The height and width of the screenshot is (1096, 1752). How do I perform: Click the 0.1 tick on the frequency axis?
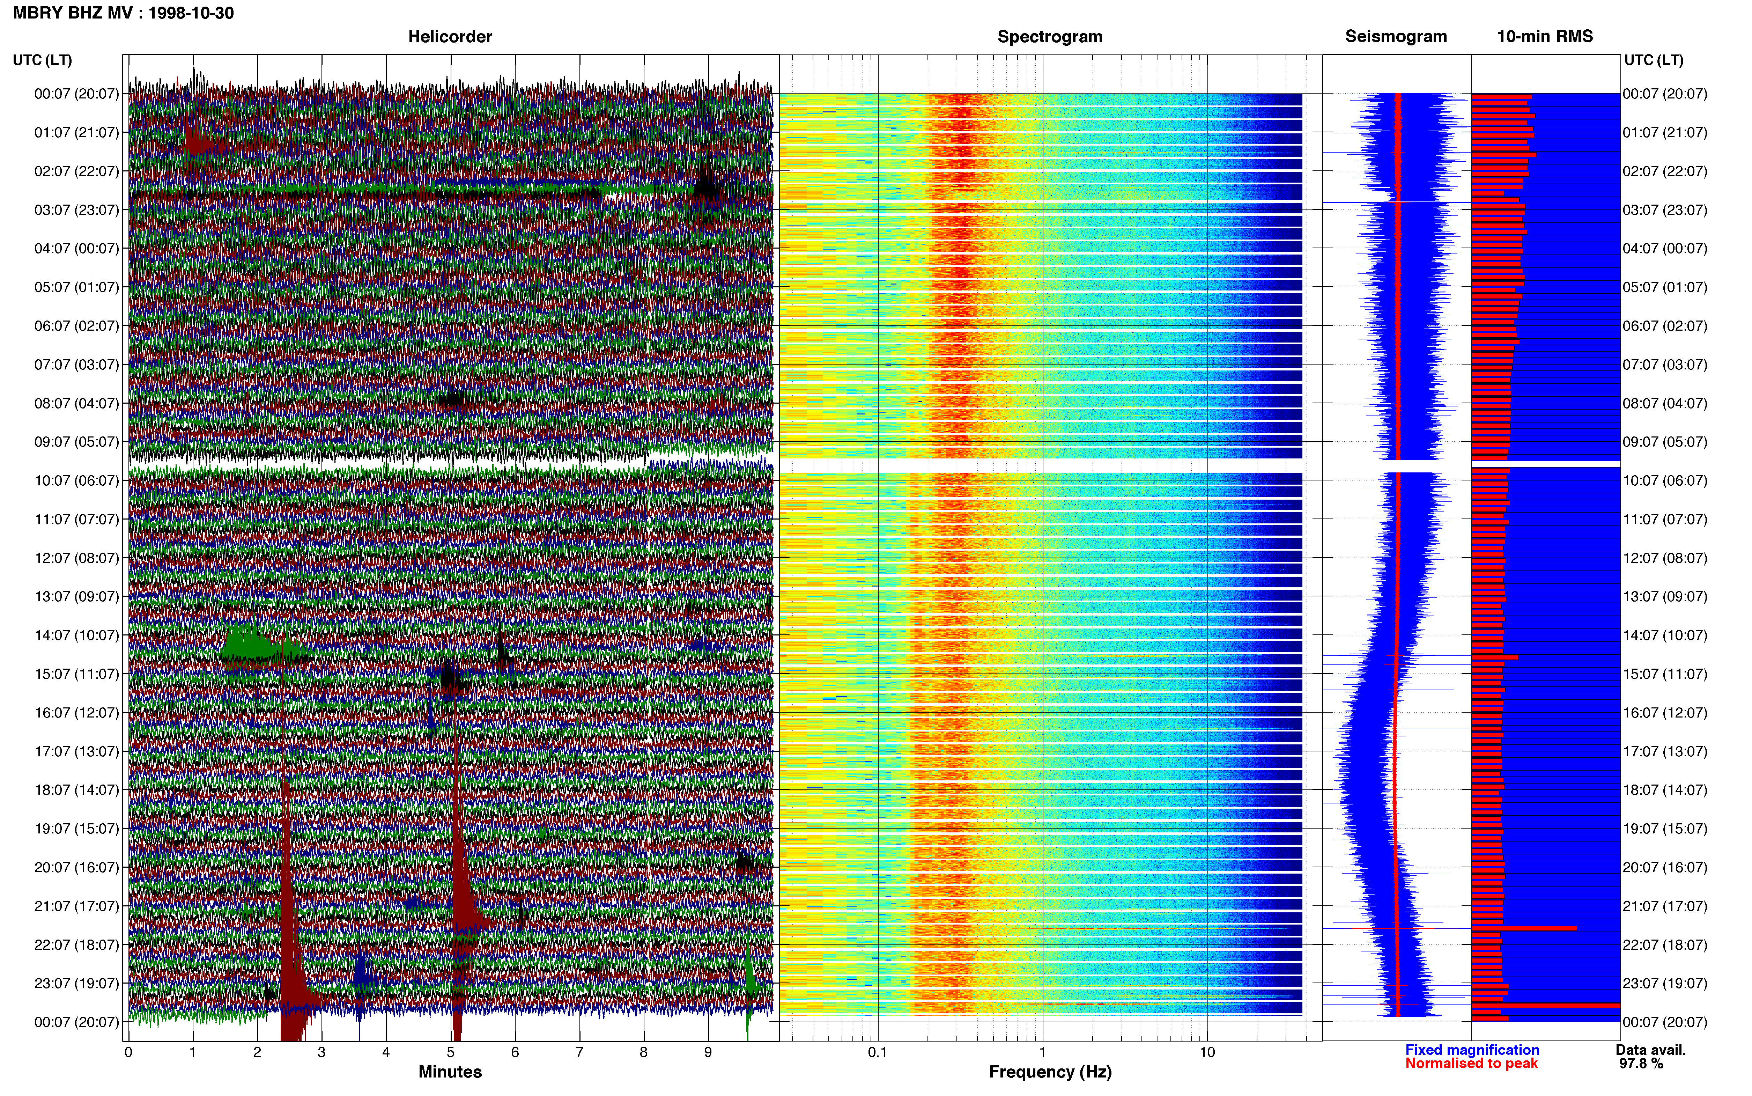[x=878, y=1052]
